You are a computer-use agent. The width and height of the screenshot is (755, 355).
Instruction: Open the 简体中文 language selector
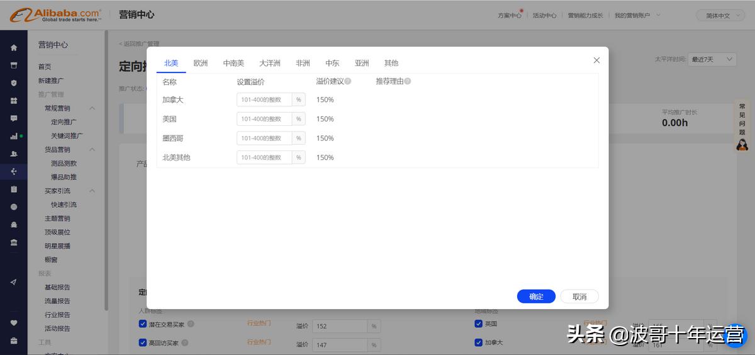(x=720, y=15)
